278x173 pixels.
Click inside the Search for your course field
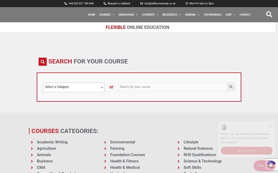click(x=173, y=87)
